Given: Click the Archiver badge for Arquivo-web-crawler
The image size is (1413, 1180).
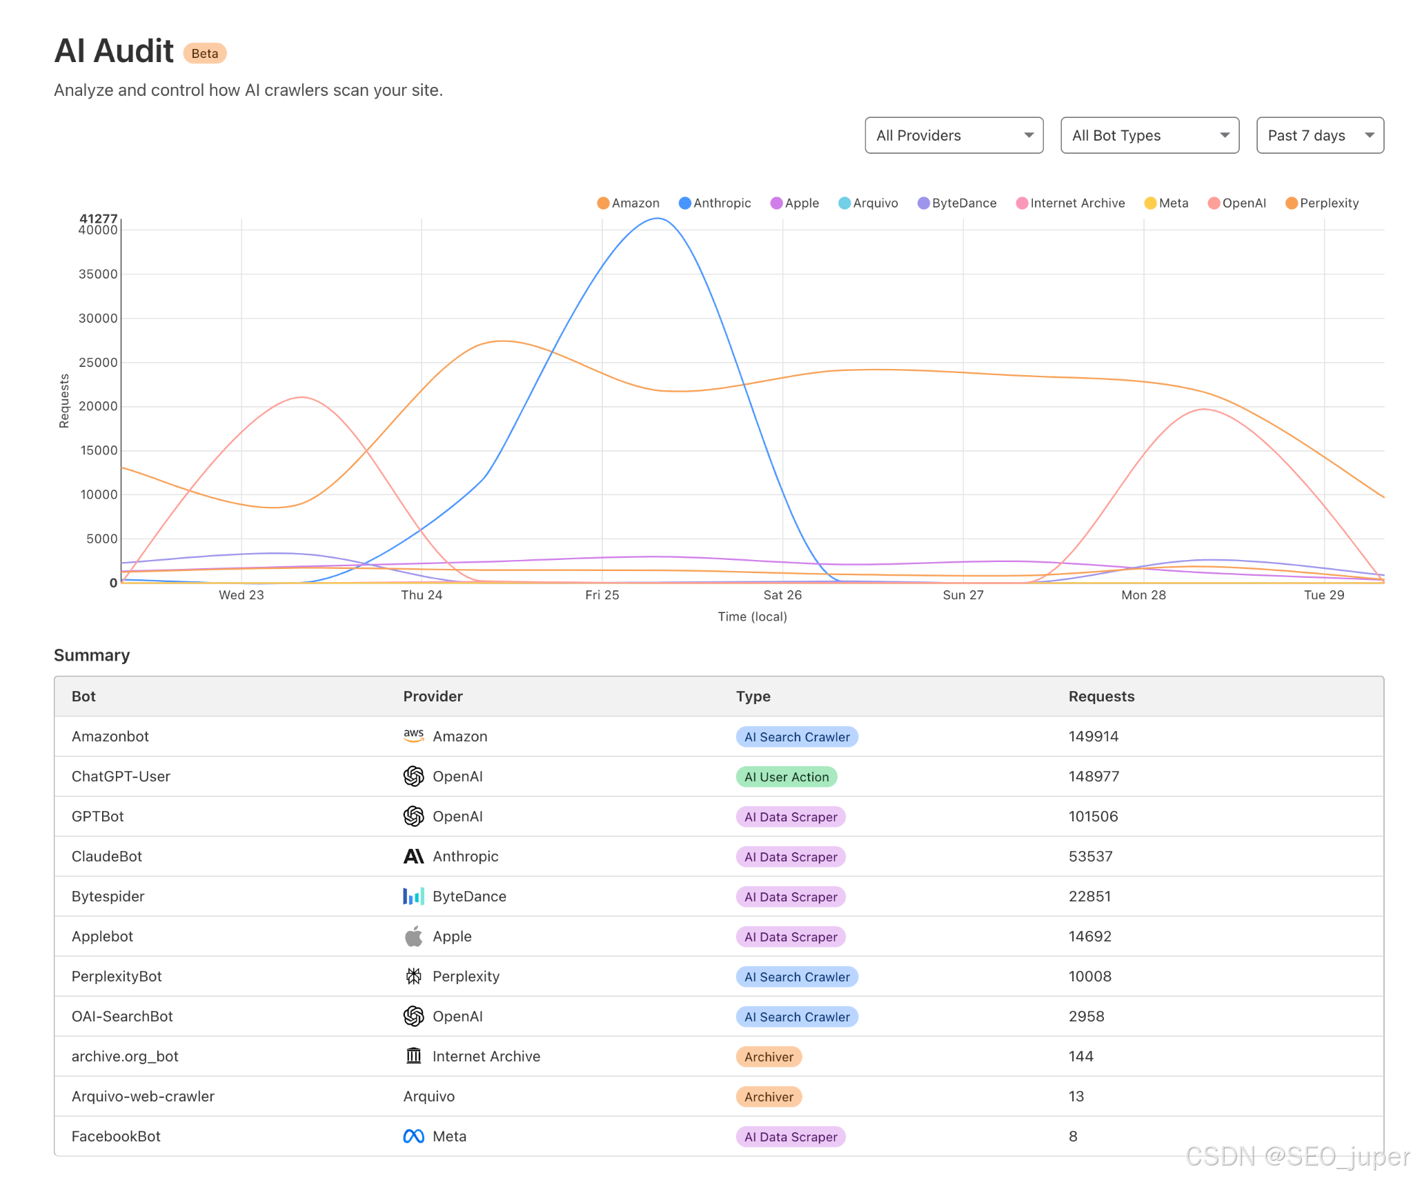Looking at the screenshot, I should [768, 1097].
